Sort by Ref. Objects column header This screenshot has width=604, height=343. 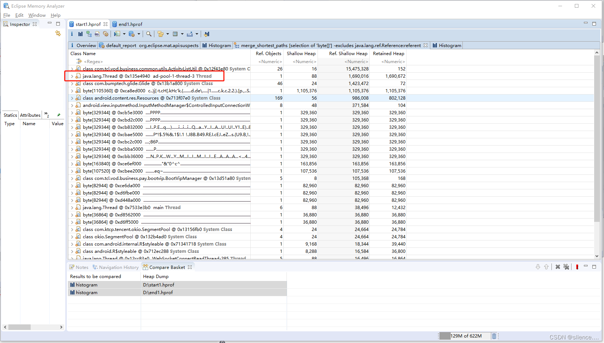click(x=268, y=53)
